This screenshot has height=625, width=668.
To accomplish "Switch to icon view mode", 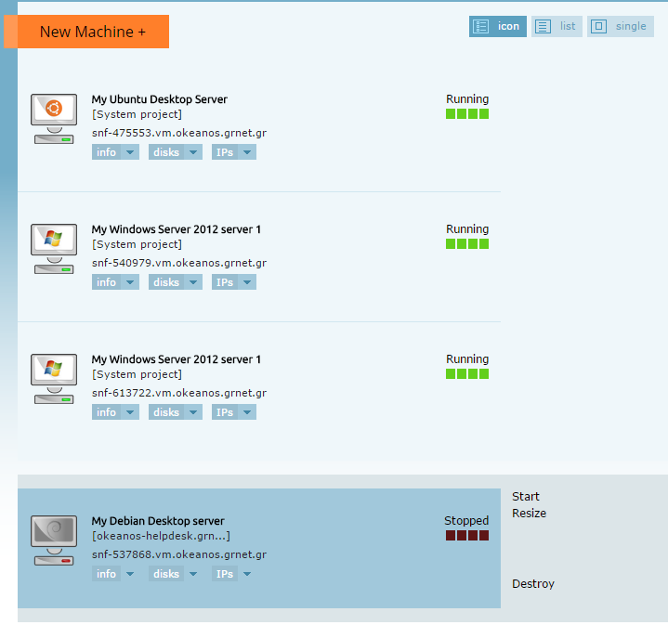I will pyautogui.click(x=498, y=27).
